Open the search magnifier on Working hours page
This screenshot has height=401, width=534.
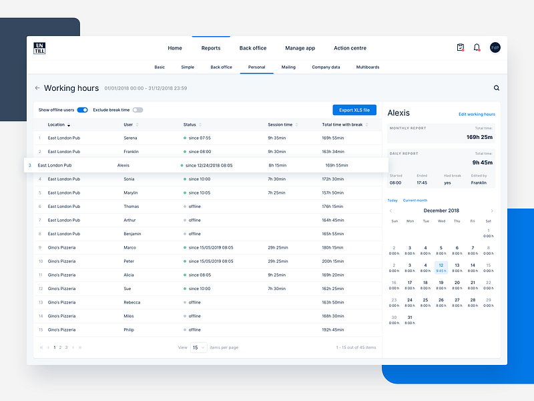[497, 88]
